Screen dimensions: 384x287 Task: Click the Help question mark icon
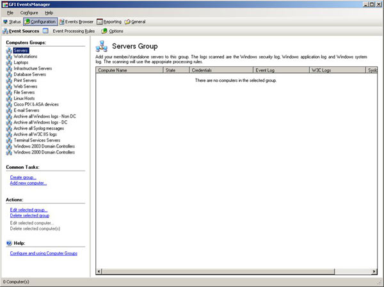pyautogui.click(x=9, y=243)
